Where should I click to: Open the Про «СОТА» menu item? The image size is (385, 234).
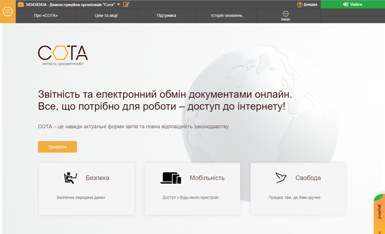point(46,15)
